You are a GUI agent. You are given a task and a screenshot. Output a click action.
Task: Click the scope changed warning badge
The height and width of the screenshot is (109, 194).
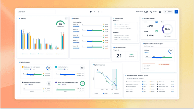pos(164,65)
